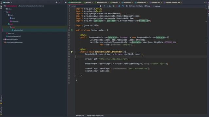The width and height of the screenshot is (209, 117).
Task: Close the find bar with its X icon
Action: coord(205,6)
